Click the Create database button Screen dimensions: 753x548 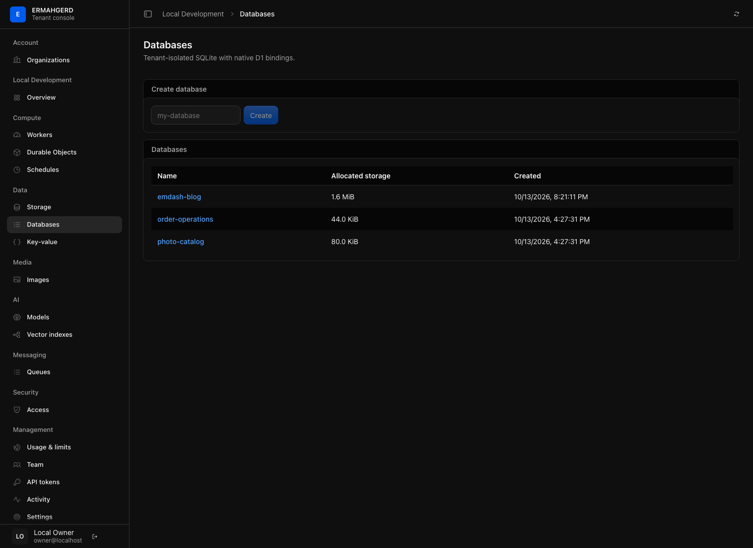pos(261,116)
